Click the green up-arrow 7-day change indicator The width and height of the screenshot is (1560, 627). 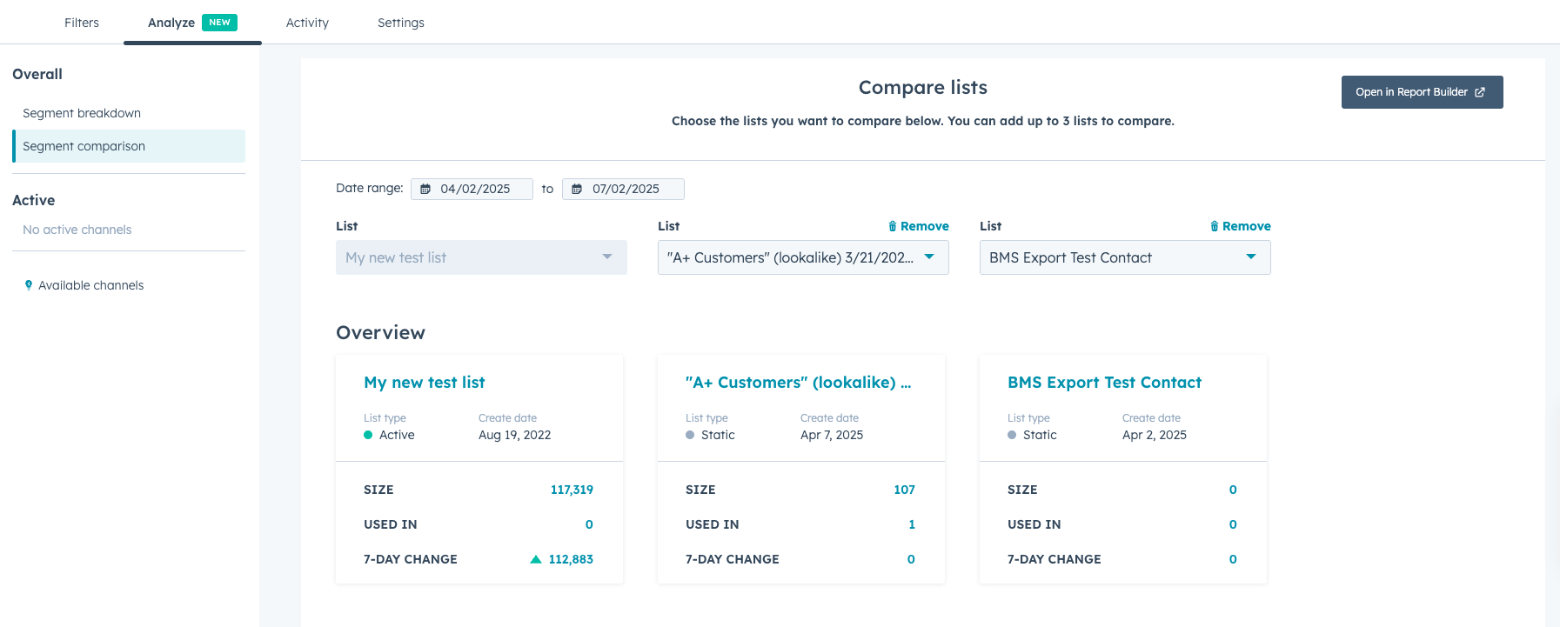click(536, 559)
